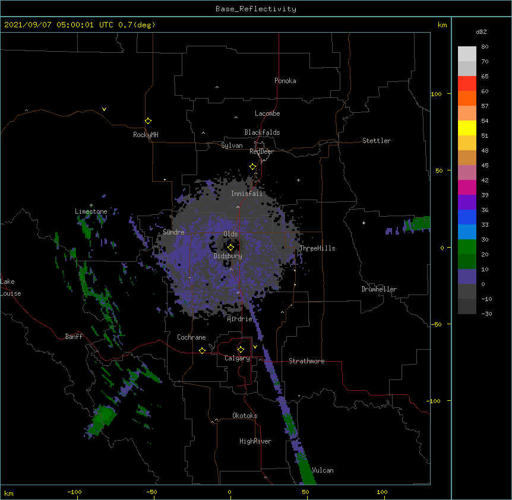
Task: Click the Innisfail city label
Action: (x=246, y=194)
